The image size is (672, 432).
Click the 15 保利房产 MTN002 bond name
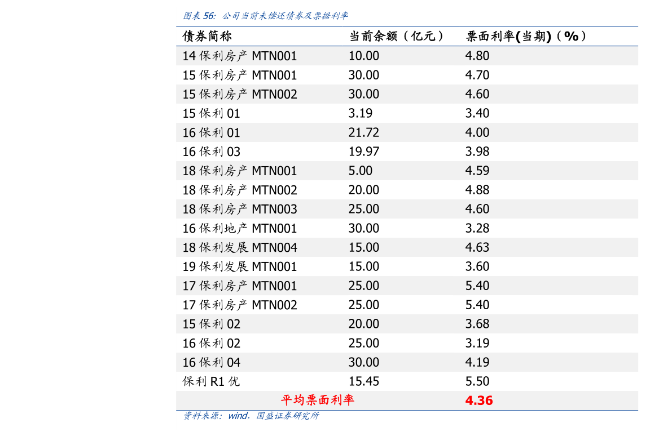tap(239, 94)
